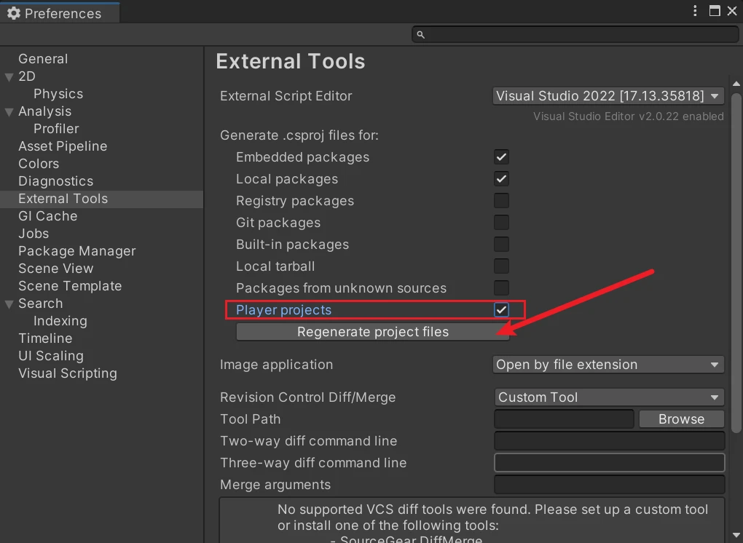The width and height of the screenshot is (743, 543).
Task: Click the Analysis category label
Action: [45, 111]
